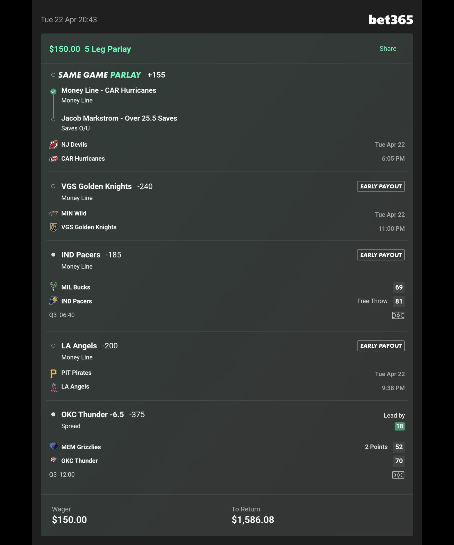Click Early Payout badge for VGS Golden Knights
Image resolution: width=454 pixels, height=545 pixels.
pyautogui.click(x=381, y=186)
